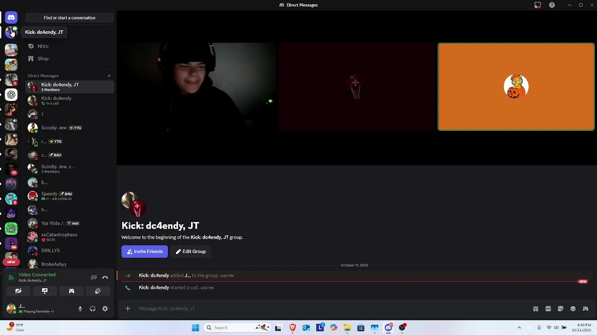The image size is (597, 335).
Task: Show hidden system tray icons chevron
Action: coord(519,328)
